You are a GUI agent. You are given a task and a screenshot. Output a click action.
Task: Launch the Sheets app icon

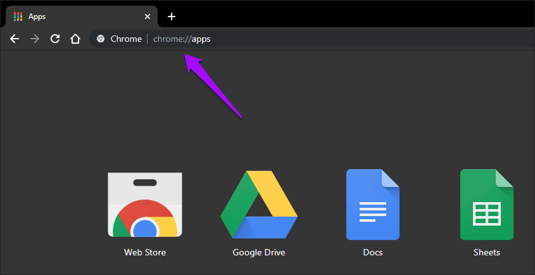coord(487,205)
